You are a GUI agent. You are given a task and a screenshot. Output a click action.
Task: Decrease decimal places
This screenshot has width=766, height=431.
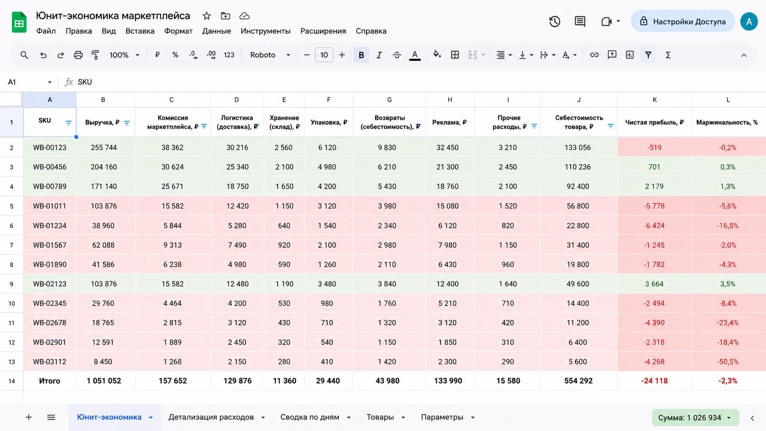tap(193, 55)
